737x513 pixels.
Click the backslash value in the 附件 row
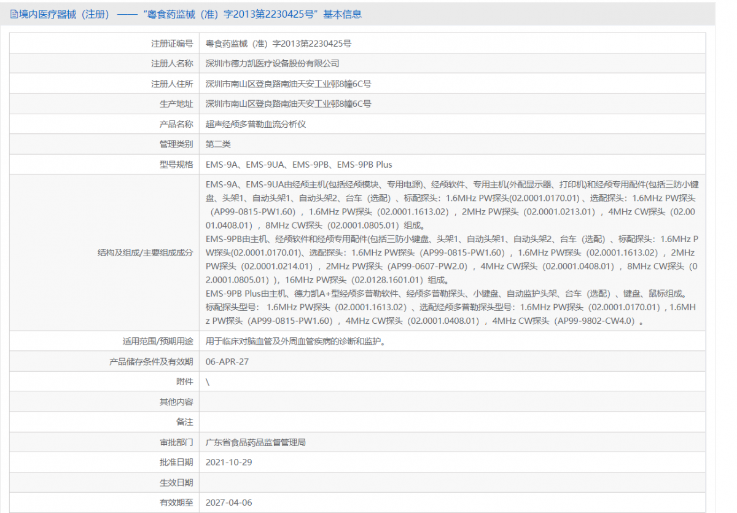pos(208,382)
